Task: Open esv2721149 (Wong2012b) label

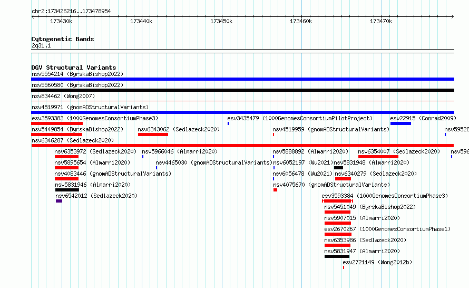Action: pos(377,262)
